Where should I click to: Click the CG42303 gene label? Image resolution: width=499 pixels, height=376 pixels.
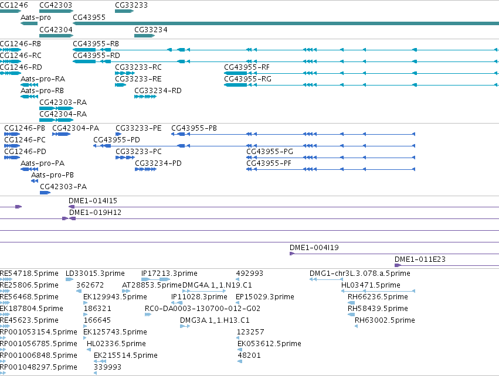[x=56, y=5]
